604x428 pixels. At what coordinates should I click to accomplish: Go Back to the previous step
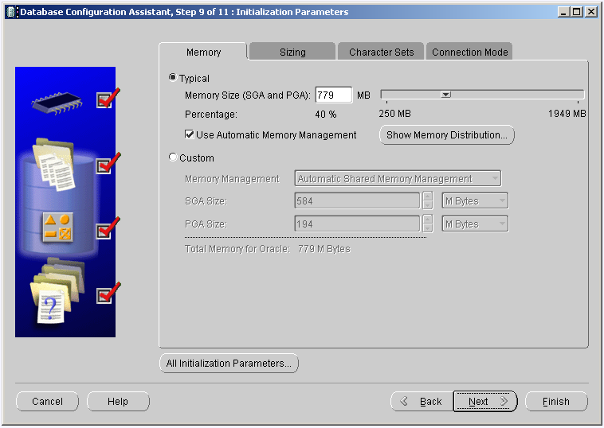[x=422, y=402]
